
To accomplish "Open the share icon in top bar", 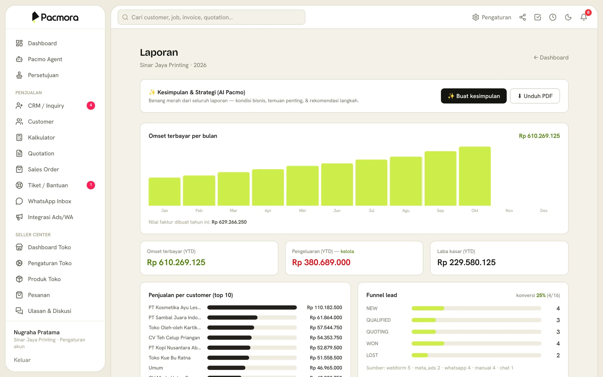I will click(x=523, y=17).
